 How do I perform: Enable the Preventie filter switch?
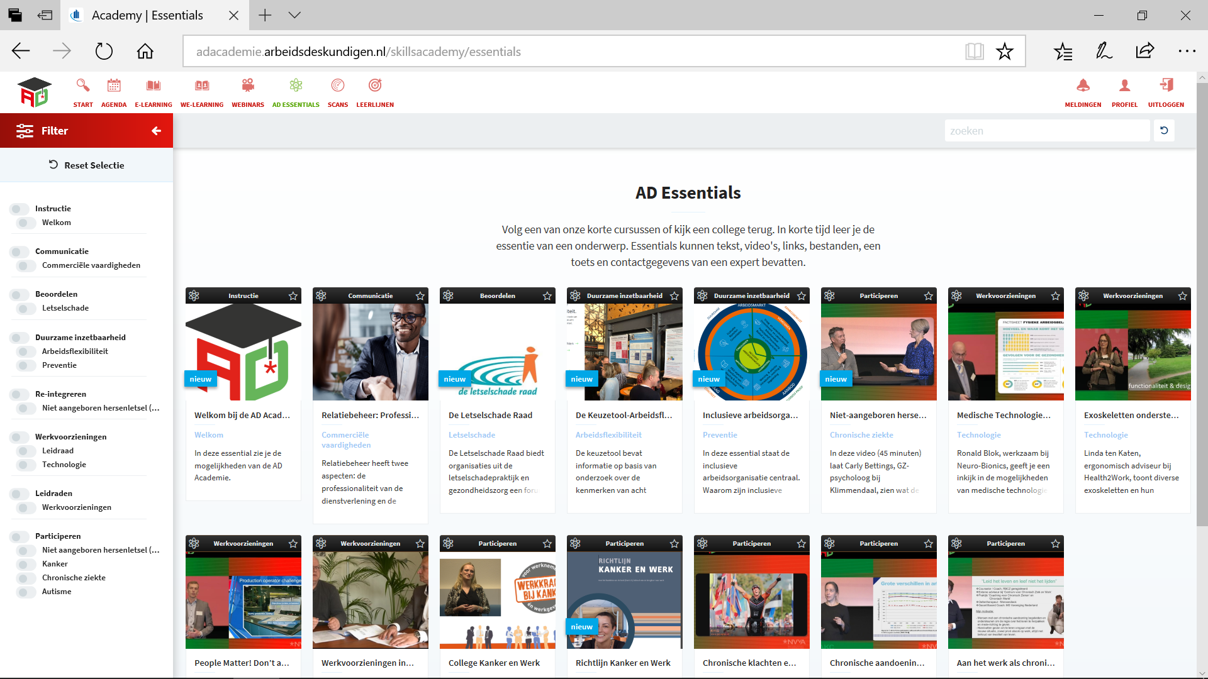[26, 365]
